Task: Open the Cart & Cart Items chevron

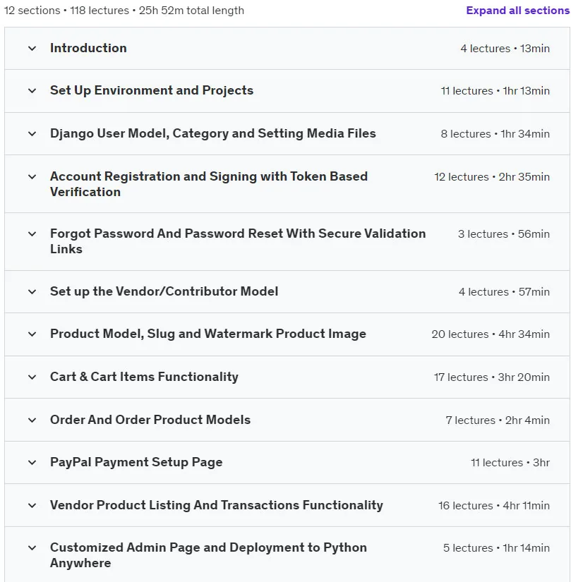Action: (x=32, y=377)
